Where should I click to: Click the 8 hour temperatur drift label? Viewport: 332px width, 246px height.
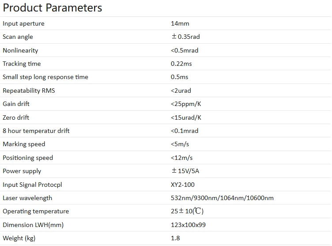[x=36, y=131]
